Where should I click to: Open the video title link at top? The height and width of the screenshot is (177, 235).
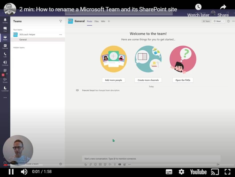pos(98,9)
